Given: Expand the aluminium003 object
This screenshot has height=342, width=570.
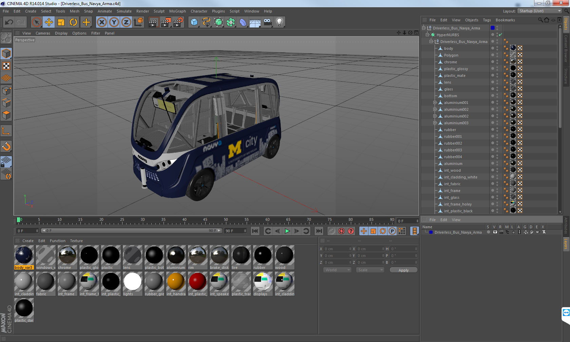Looking at the screenshot, I should [x=435, y=123].
